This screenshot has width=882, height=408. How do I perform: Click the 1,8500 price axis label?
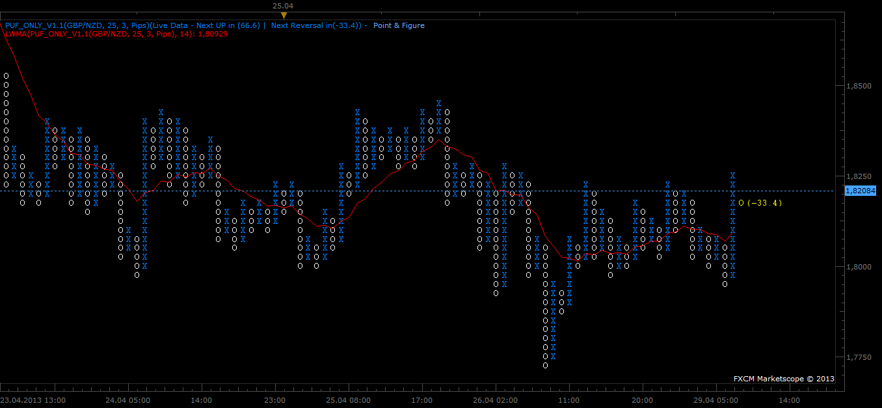tap(858, 86)
